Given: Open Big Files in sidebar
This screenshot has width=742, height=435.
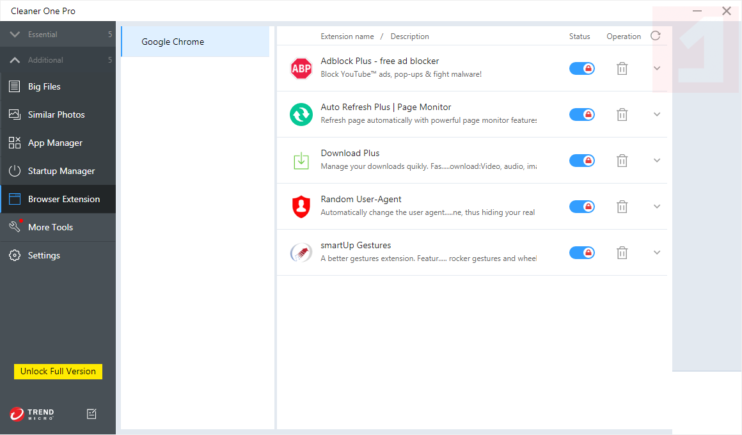Looking at the screenshot, I should coord(58,86).
